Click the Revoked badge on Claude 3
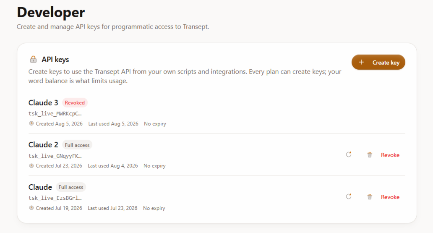This screenshot has width=433, height=233. 75,102
